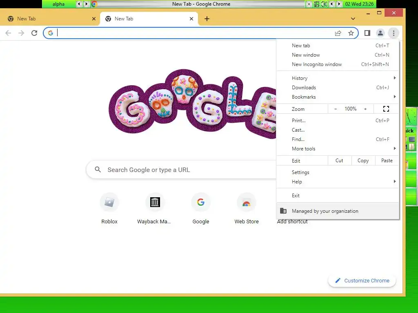Click the back navigation arrow
Viewport: 418px width, 313px height.
[x=8, y=33]
